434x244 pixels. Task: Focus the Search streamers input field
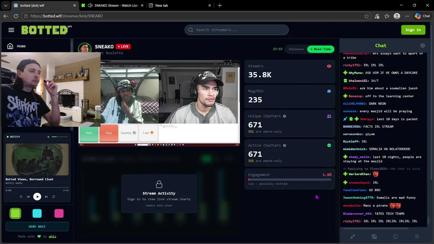click(x=237, y=30)
